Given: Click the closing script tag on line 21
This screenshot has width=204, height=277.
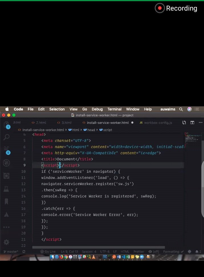Looking at the screenshot, I should tap(51, 239).
